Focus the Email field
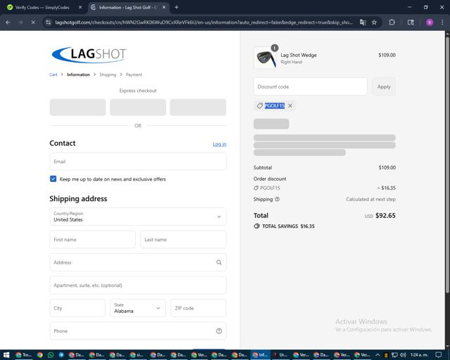The image size is (450, 360). point(138,162)
